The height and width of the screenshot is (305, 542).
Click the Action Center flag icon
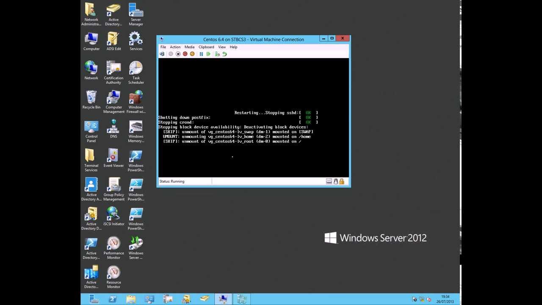click(415, 299)
